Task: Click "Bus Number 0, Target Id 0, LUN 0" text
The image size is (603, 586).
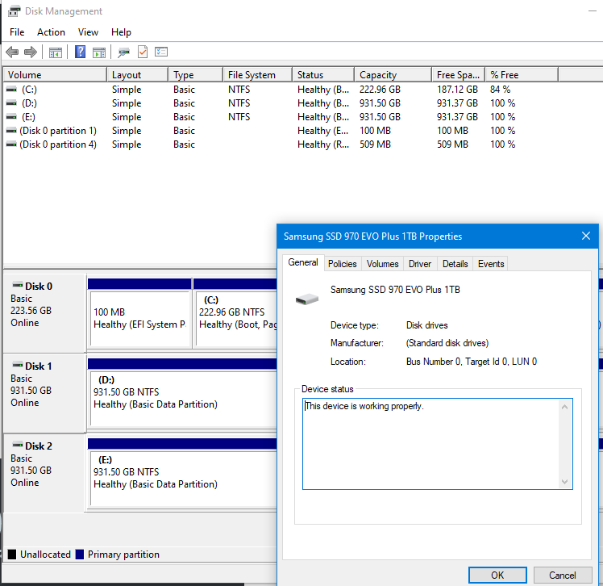Action: [x=472, y=362]
